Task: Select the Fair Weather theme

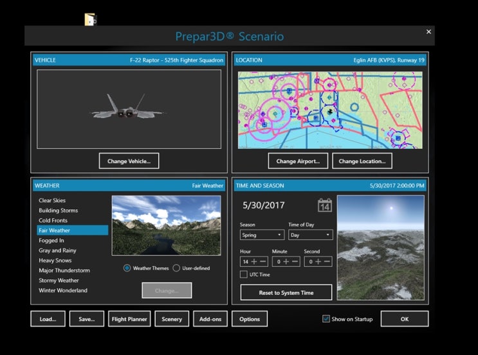Action: [72, 230]
